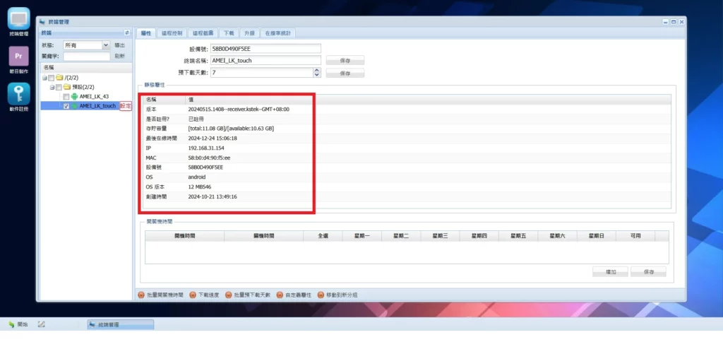Click the 自定義屬性 toolbar icon

[280, 294]
